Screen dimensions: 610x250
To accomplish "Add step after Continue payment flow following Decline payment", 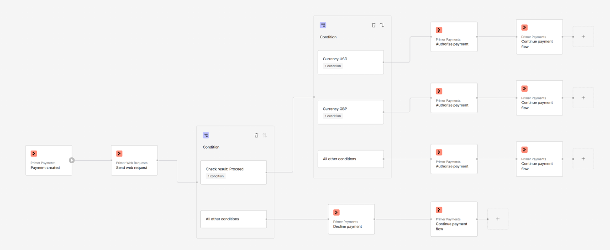I will click(498, 219).
